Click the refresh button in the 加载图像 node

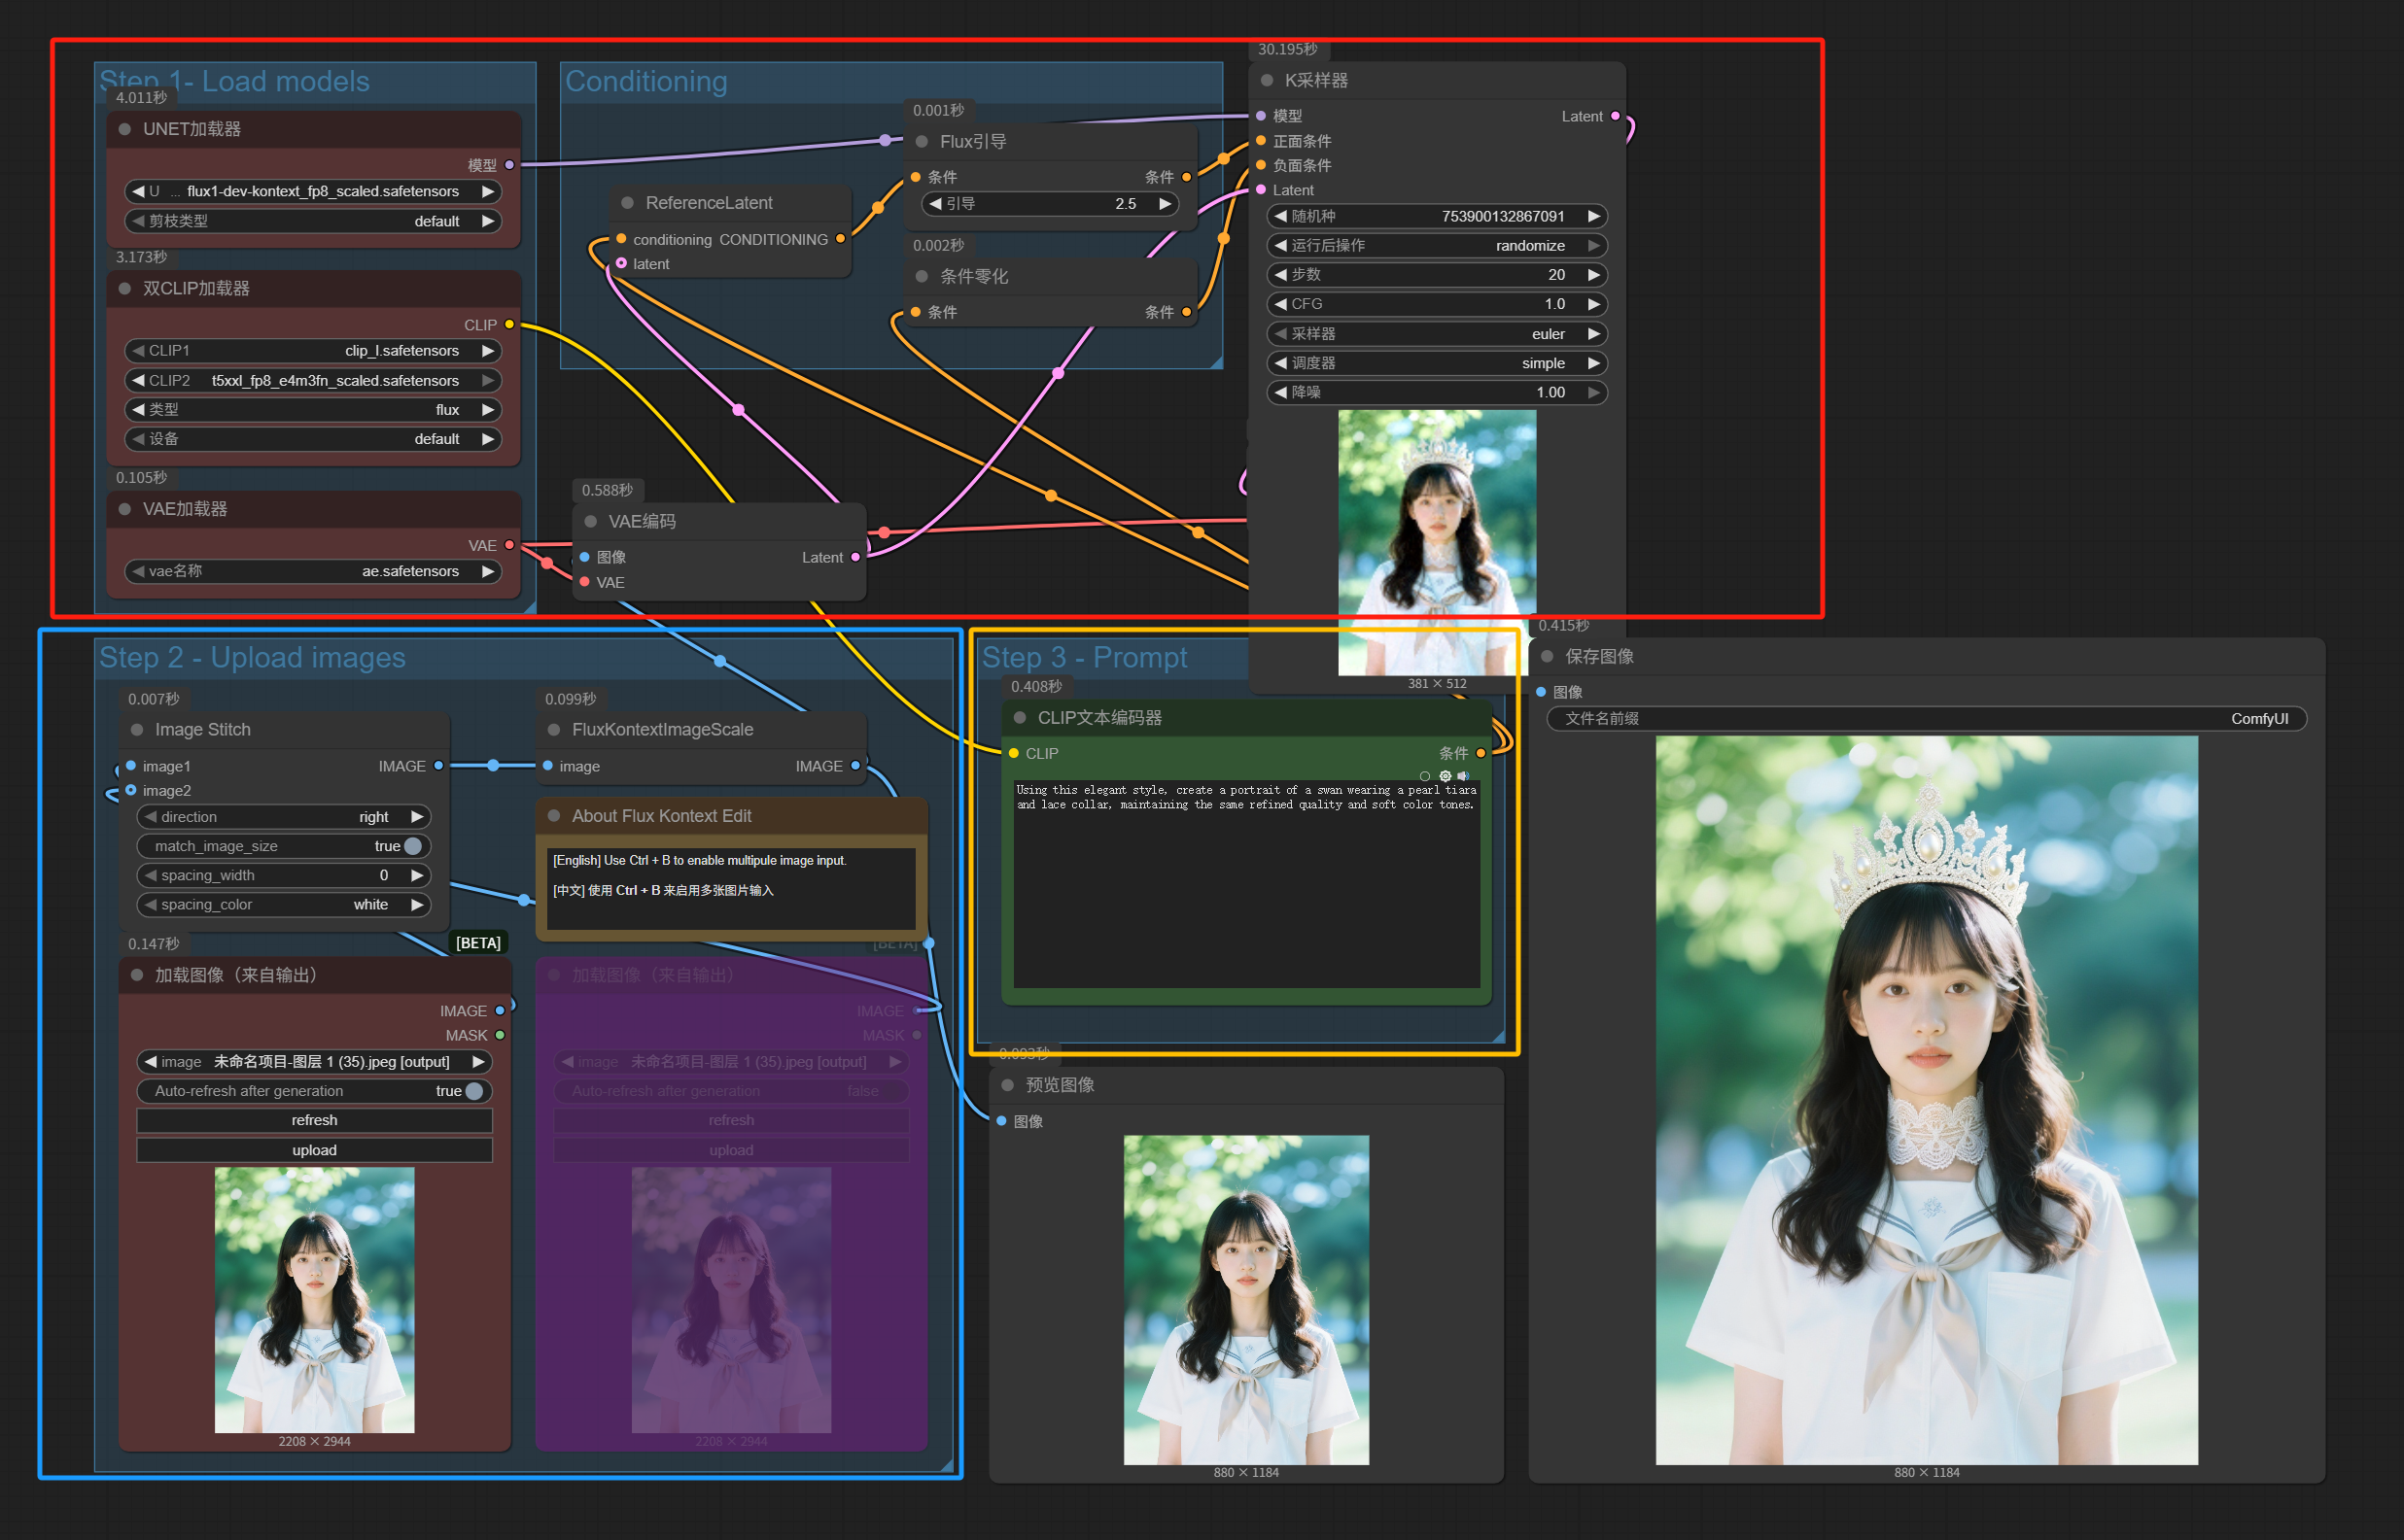tap(314, 1120)
